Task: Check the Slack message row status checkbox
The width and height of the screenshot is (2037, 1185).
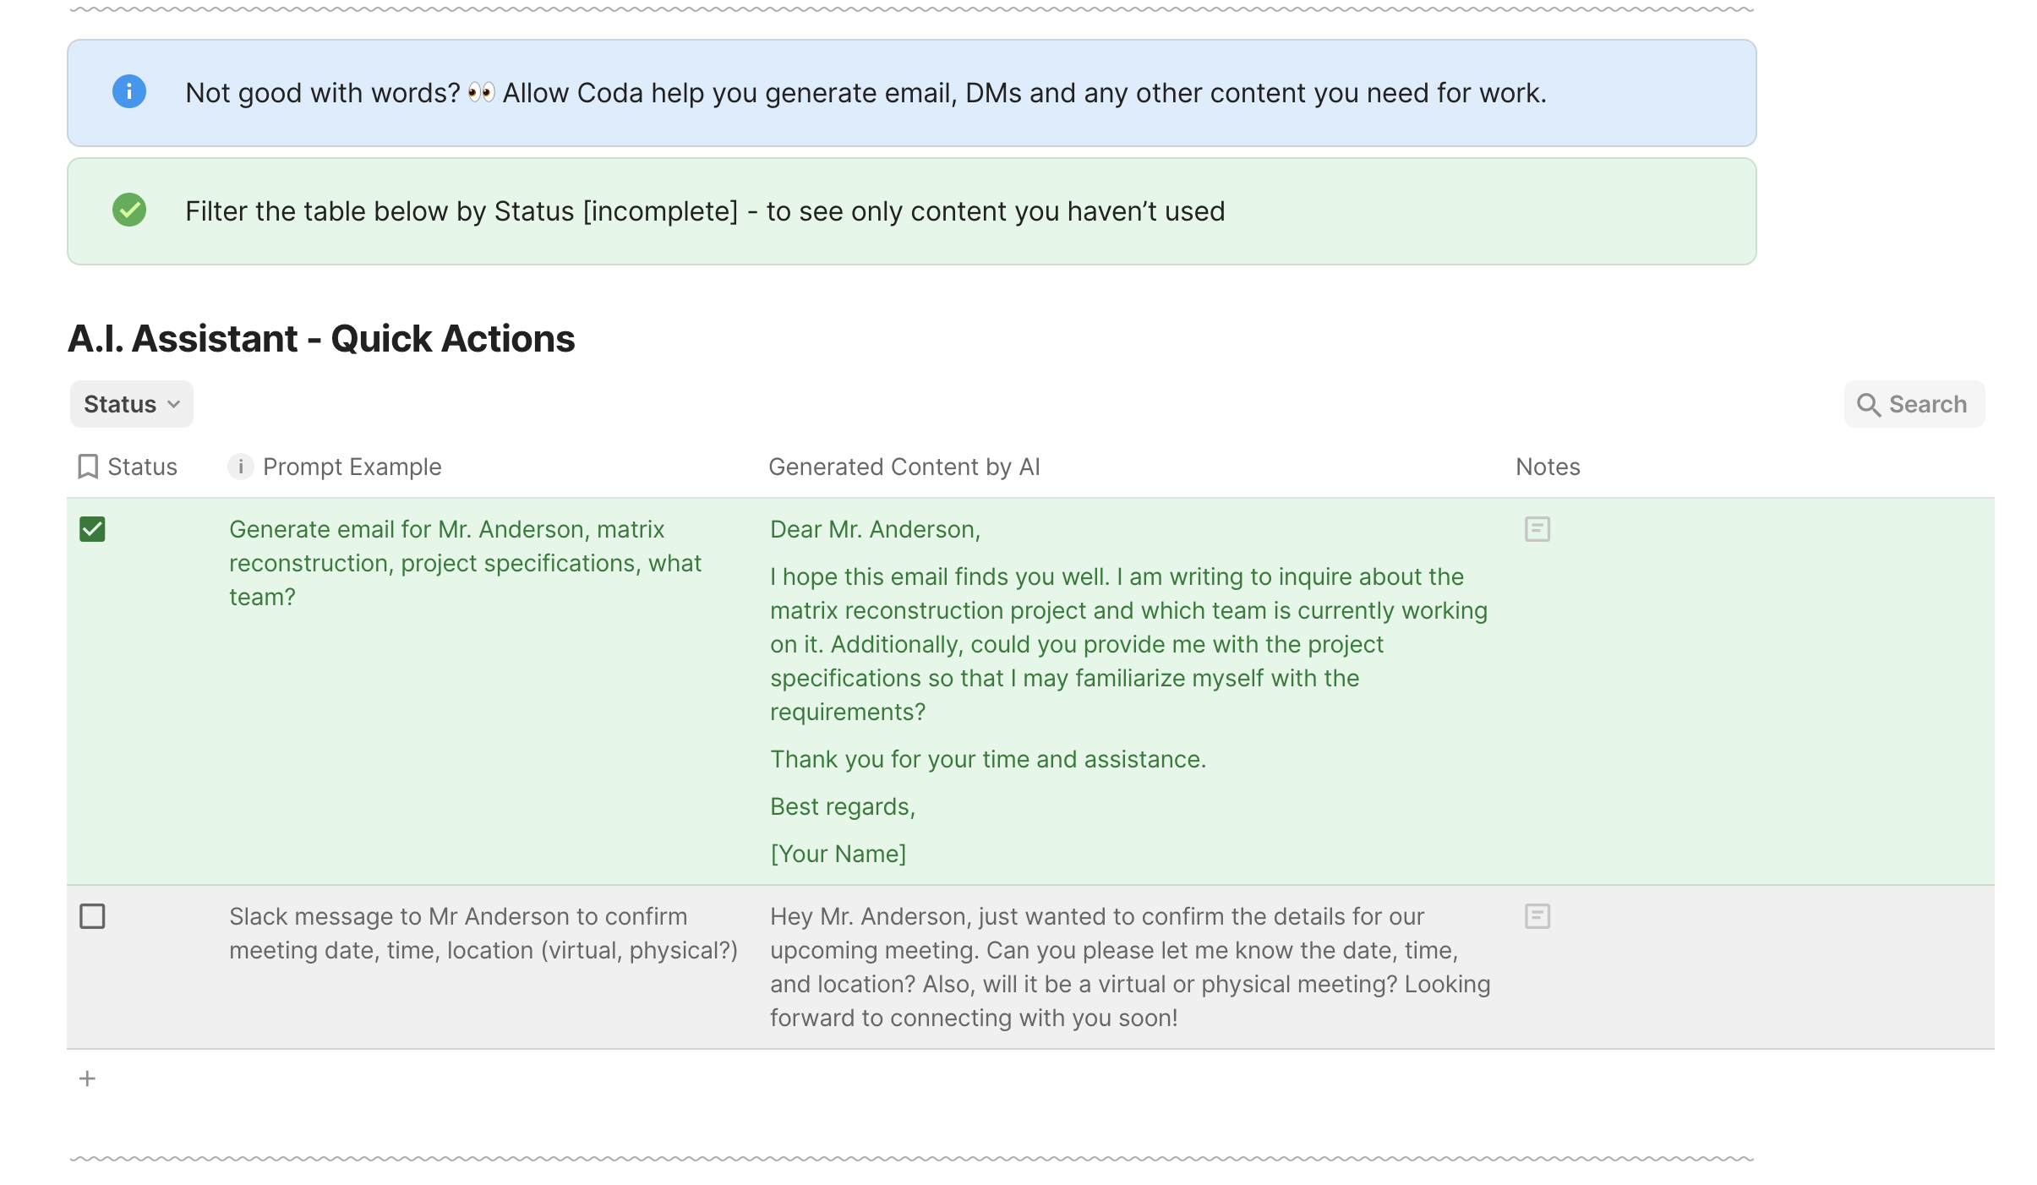Action: (92, 916)
